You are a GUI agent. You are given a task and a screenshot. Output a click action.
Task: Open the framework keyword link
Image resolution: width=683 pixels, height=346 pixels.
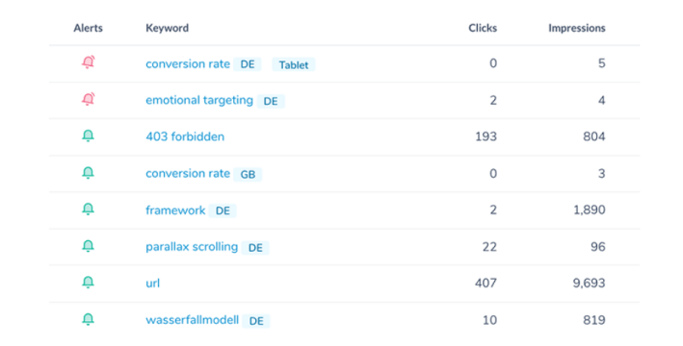click(x=175, y=210)
